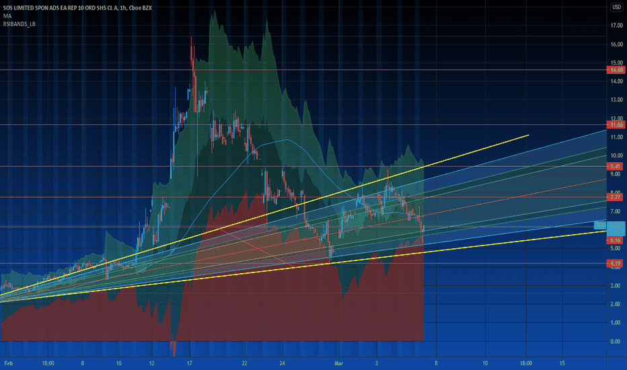This screenshot has width=627, height=370.
Task: Select the RSIBANDS_LB indicator label
Action: pos(20,24)
